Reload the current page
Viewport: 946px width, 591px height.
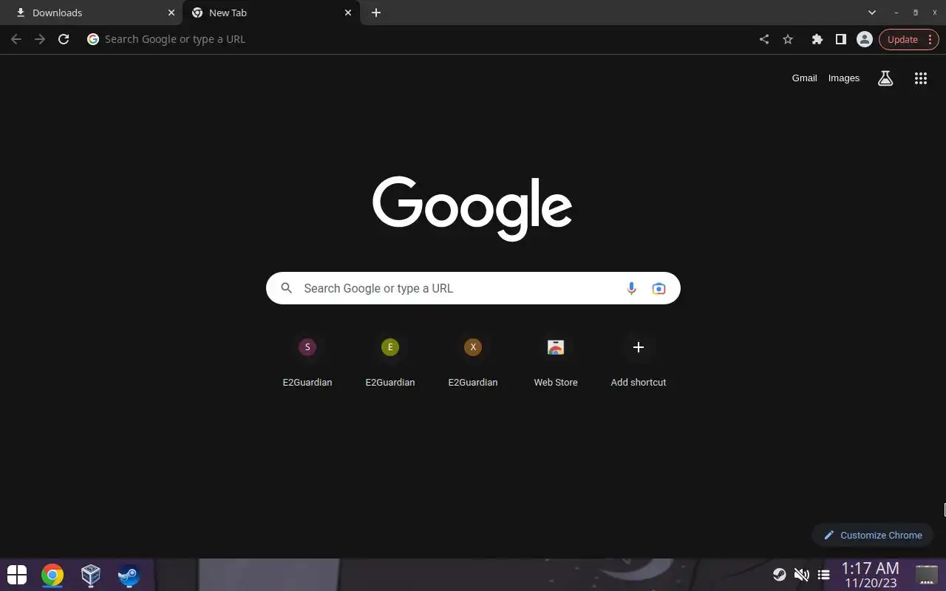pos(64,39)
